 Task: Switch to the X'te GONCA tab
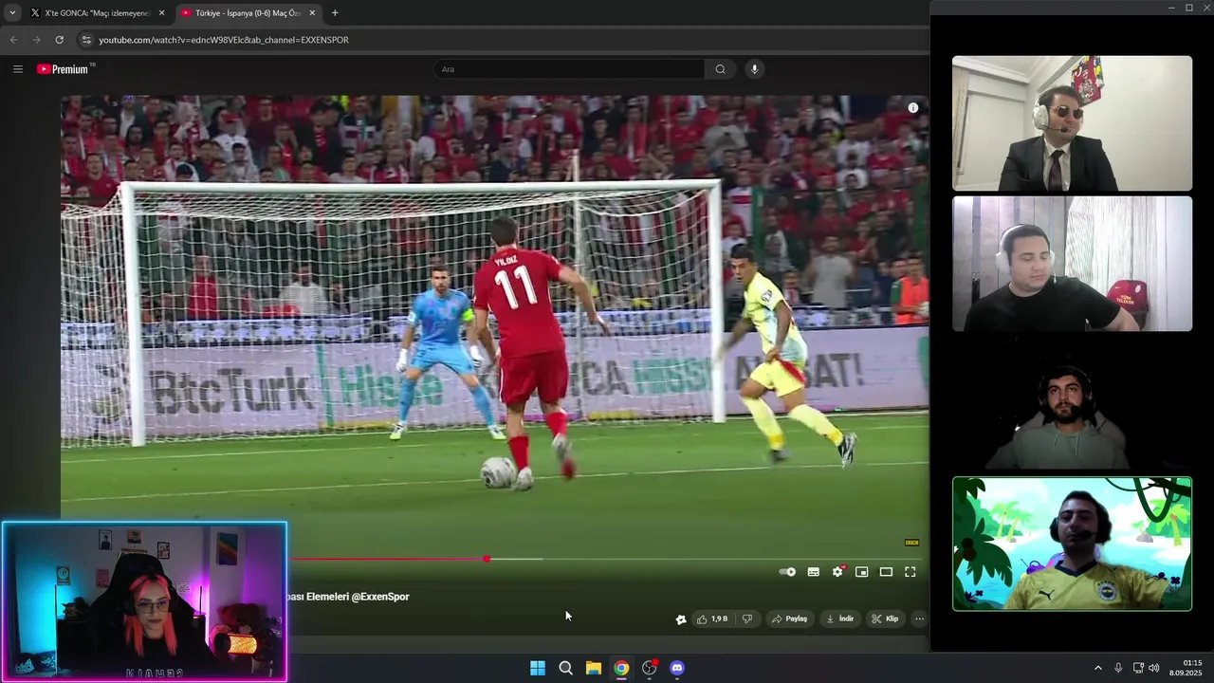[x=95, y=13]
